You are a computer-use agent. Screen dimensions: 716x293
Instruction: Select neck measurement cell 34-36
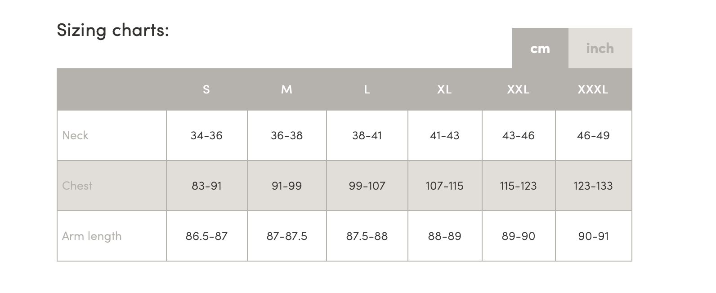(206, 135)
